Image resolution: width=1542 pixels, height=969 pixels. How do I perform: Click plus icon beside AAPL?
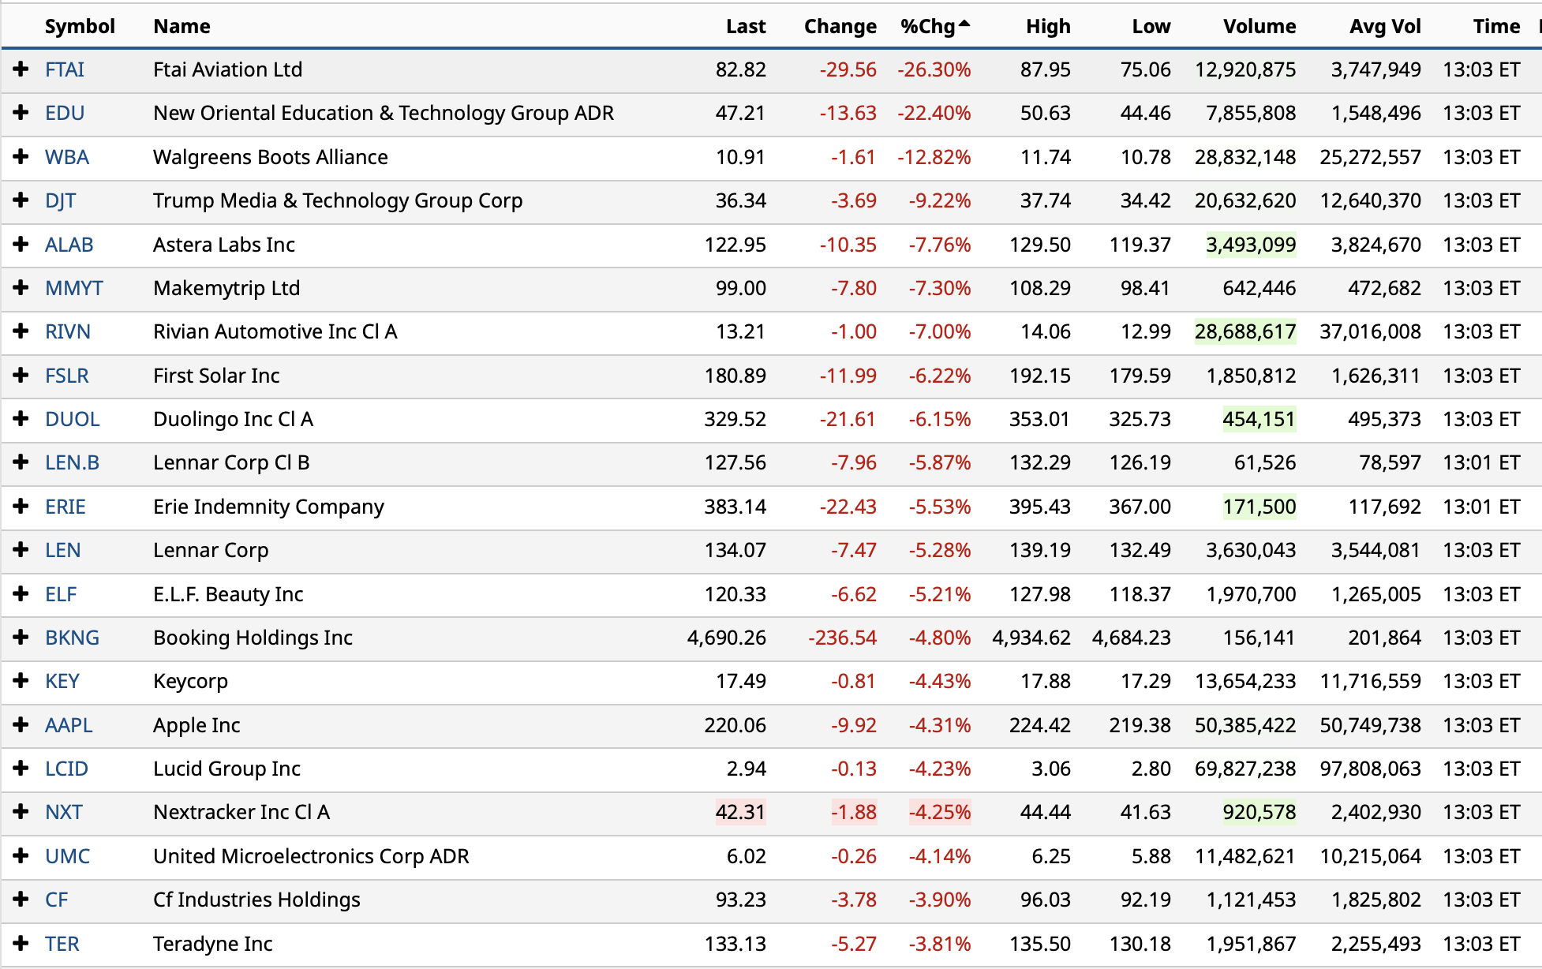coord(21,724)
